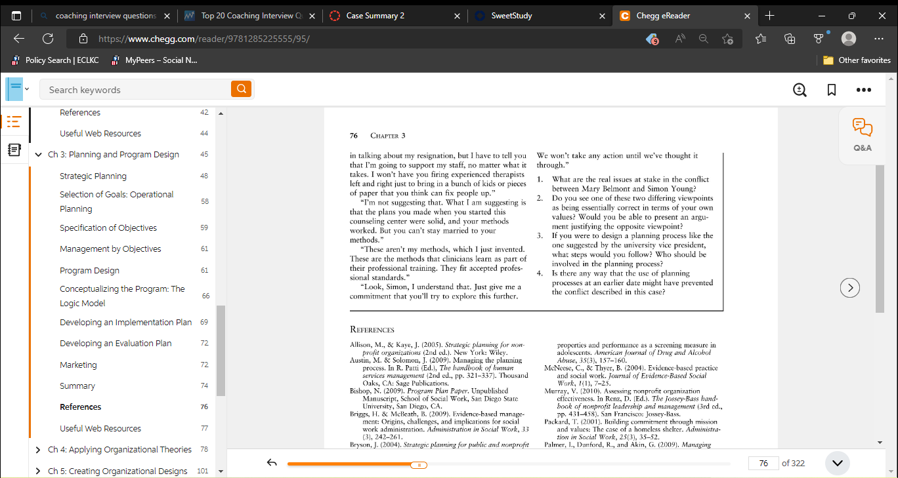Click the site padlock icon
Screen dimensions: 898x478
[x=83, y=39]
